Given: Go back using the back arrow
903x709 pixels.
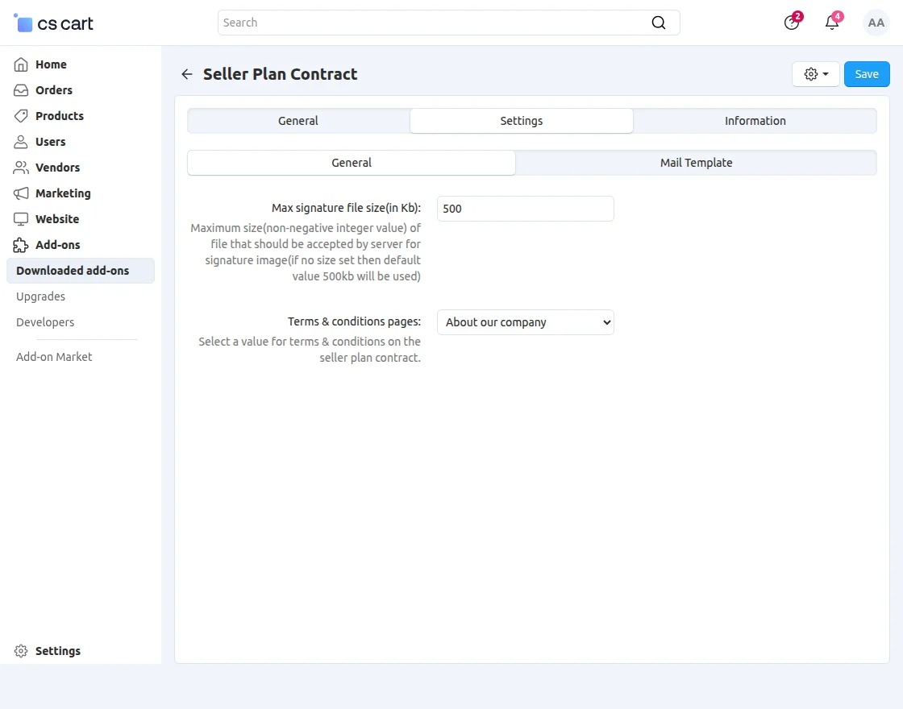Looking at the screenshot, I should [186, 73].
